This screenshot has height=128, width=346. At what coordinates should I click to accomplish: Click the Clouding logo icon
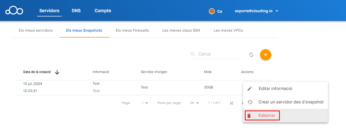click(14, 11)
